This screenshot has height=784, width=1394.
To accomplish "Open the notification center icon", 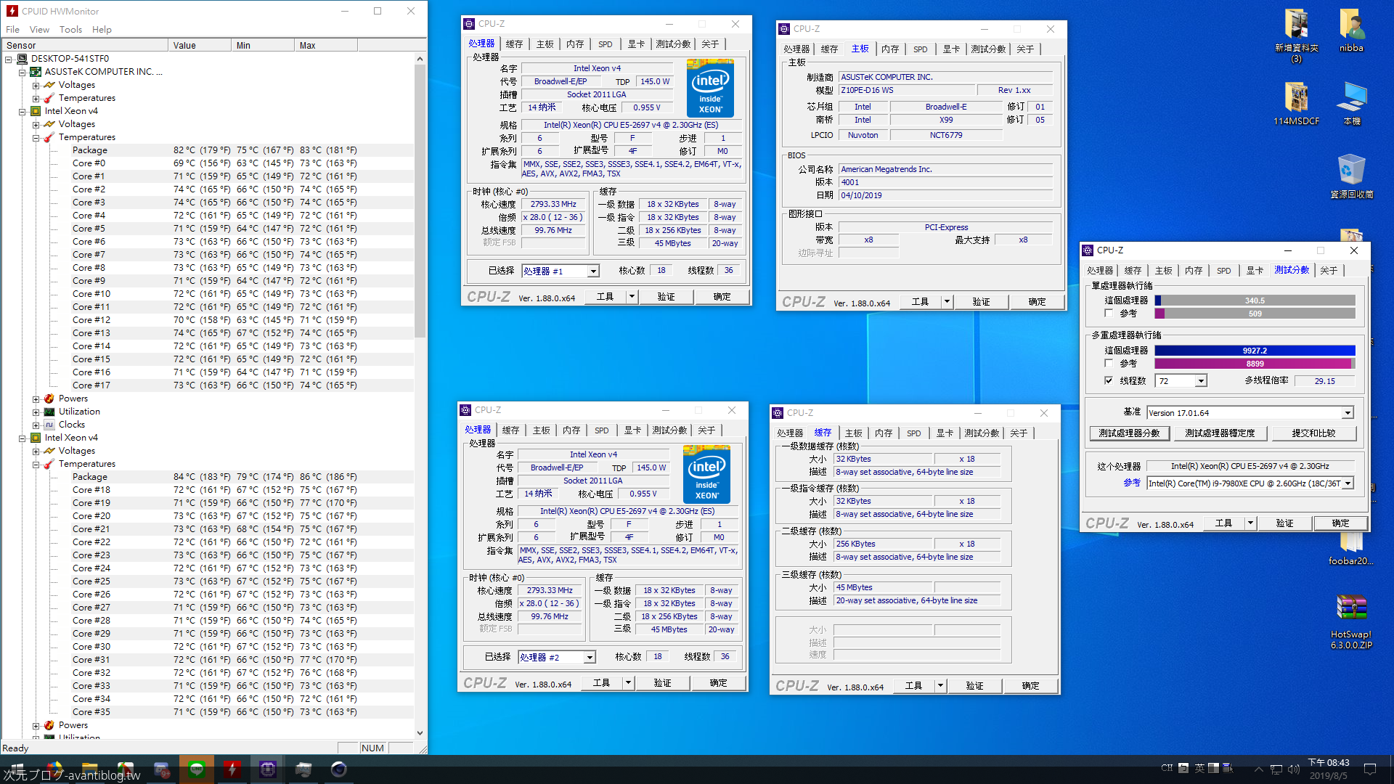I will coord(1370,769).
